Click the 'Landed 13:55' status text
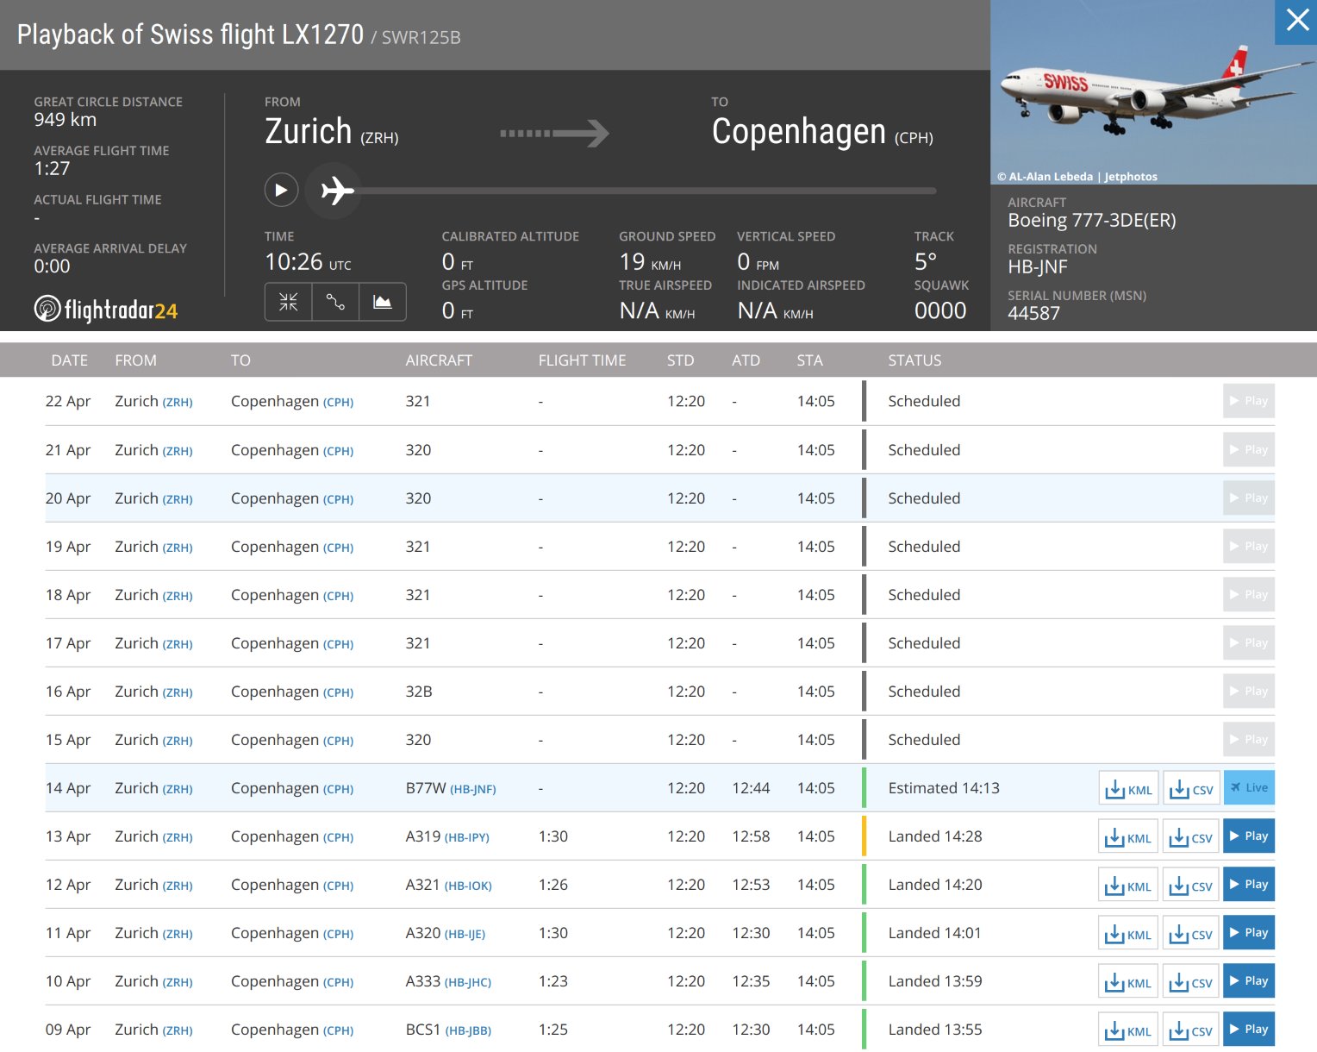This screenshot has width=1317, height=1052. click(935, 1030)
